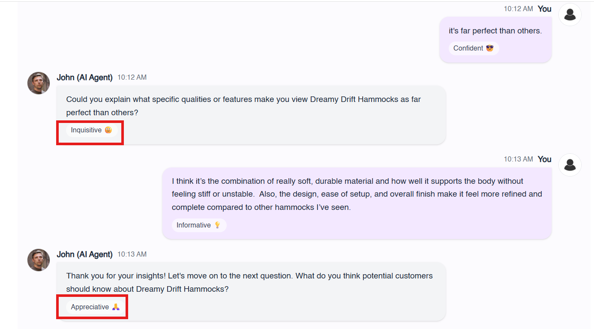Click John's "Could you explain" question message
594x329 pixels.
[243, 106]
